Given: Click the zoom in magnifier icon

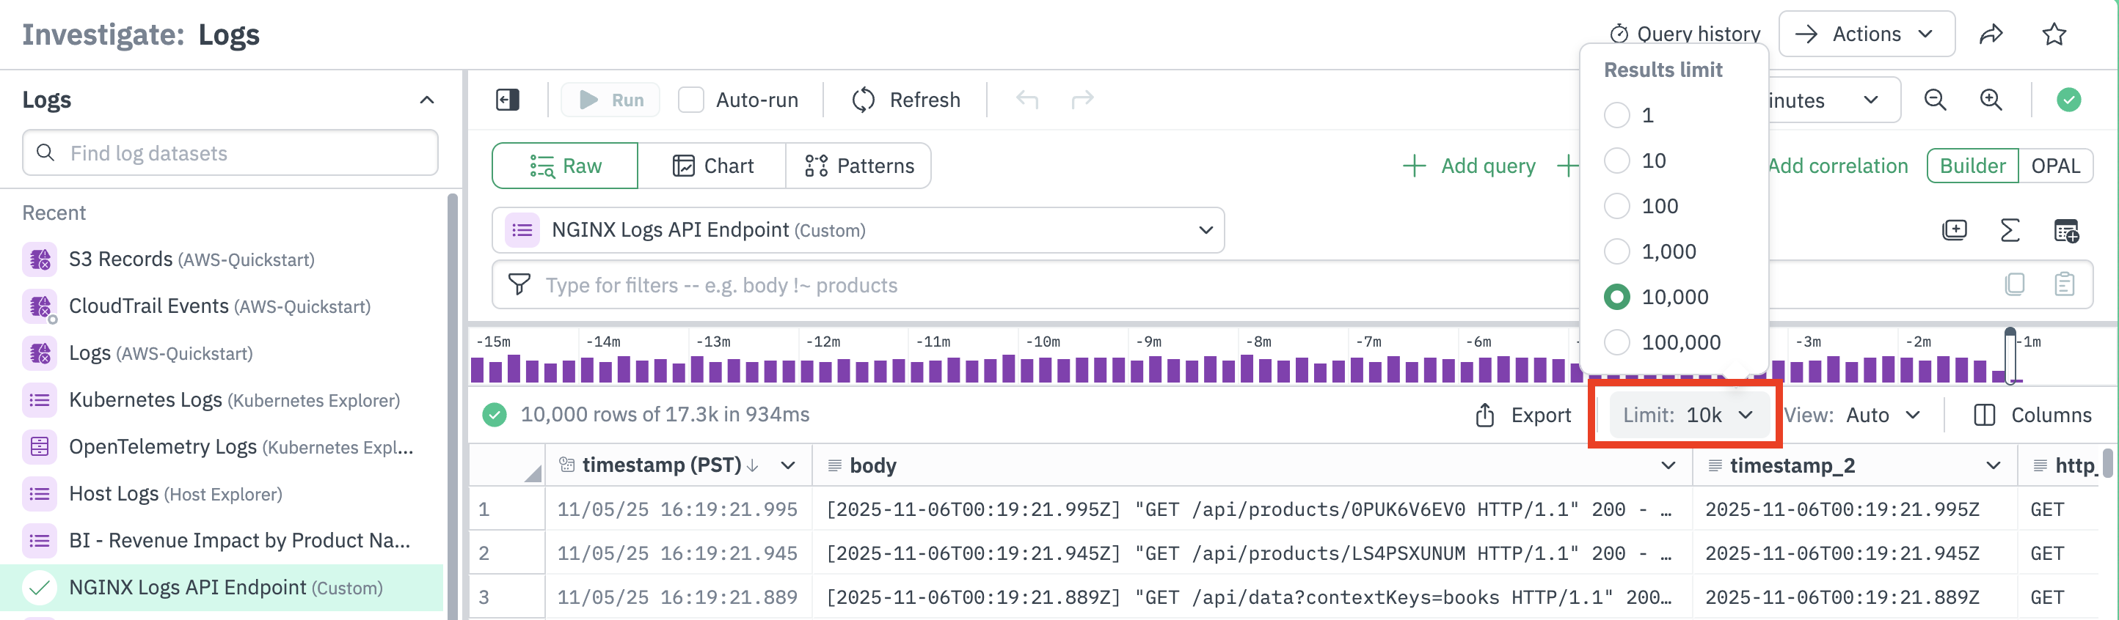Looking at the screenshot, I should (x=1991, y=100).
